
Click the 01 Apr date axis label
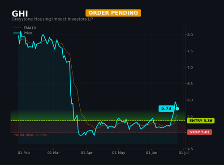86,153
